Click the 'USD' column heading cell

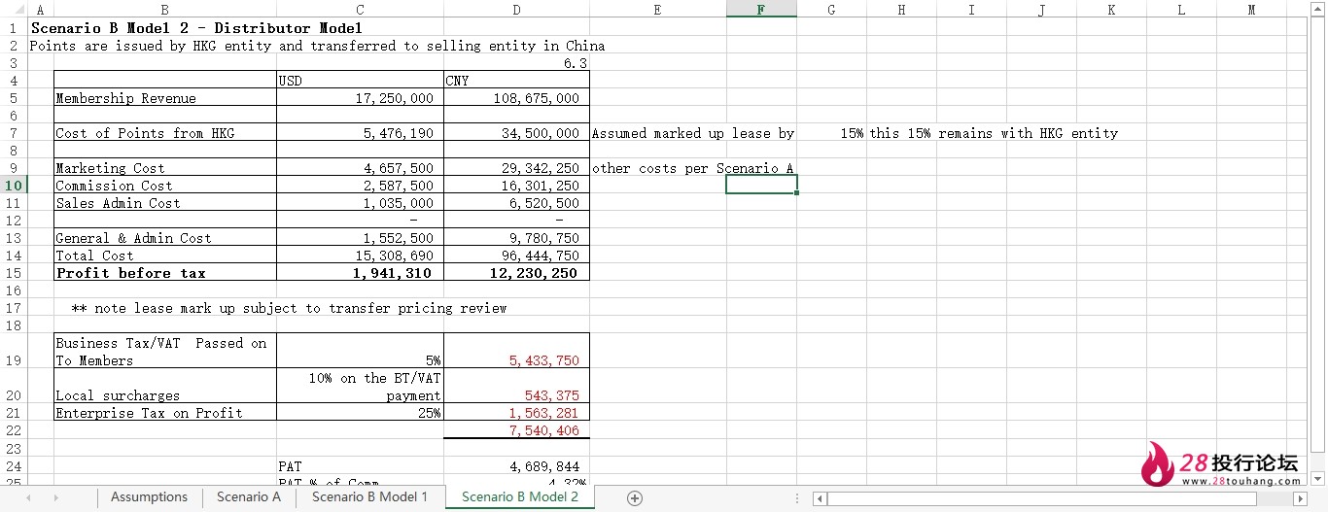pyautogui.click(x=360, y=81)
